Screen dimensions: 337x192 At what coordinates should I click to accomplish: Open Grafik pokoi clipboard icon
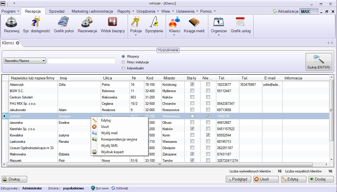coord(63,22)
